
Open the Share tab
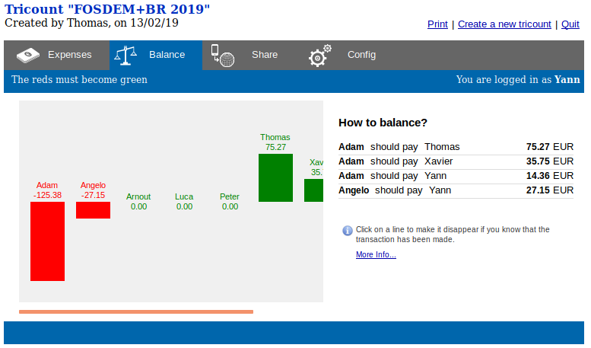[x=251, y=55]
